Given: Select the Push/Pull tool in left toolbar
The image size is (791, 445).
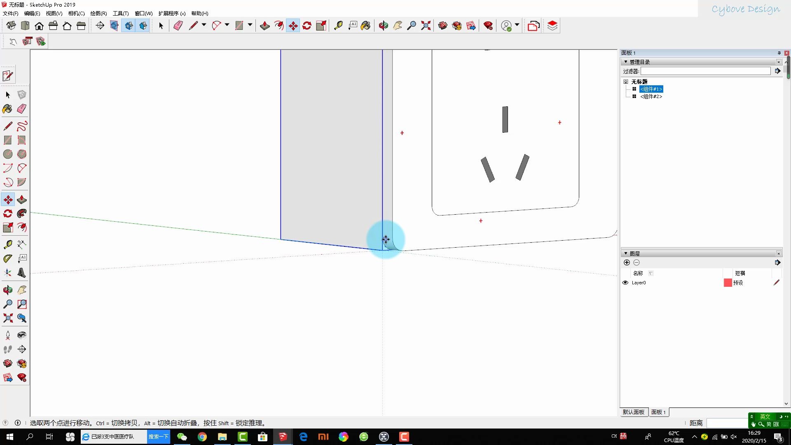Looking at the screenshot, I should click(x=22, y=200).
